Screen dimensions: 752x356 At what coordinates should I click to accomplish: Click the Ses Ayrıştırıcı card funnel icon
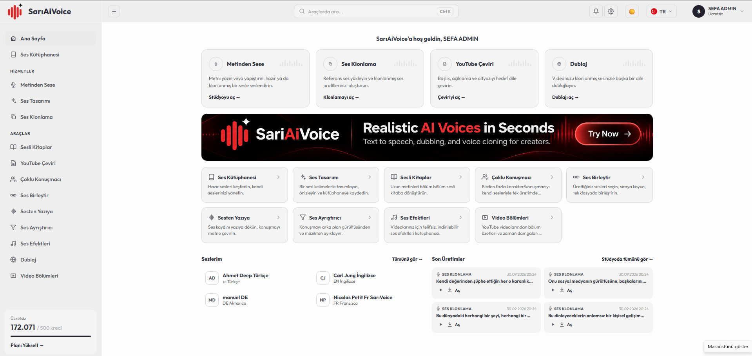pyautogui.click(x=303, y=217)
